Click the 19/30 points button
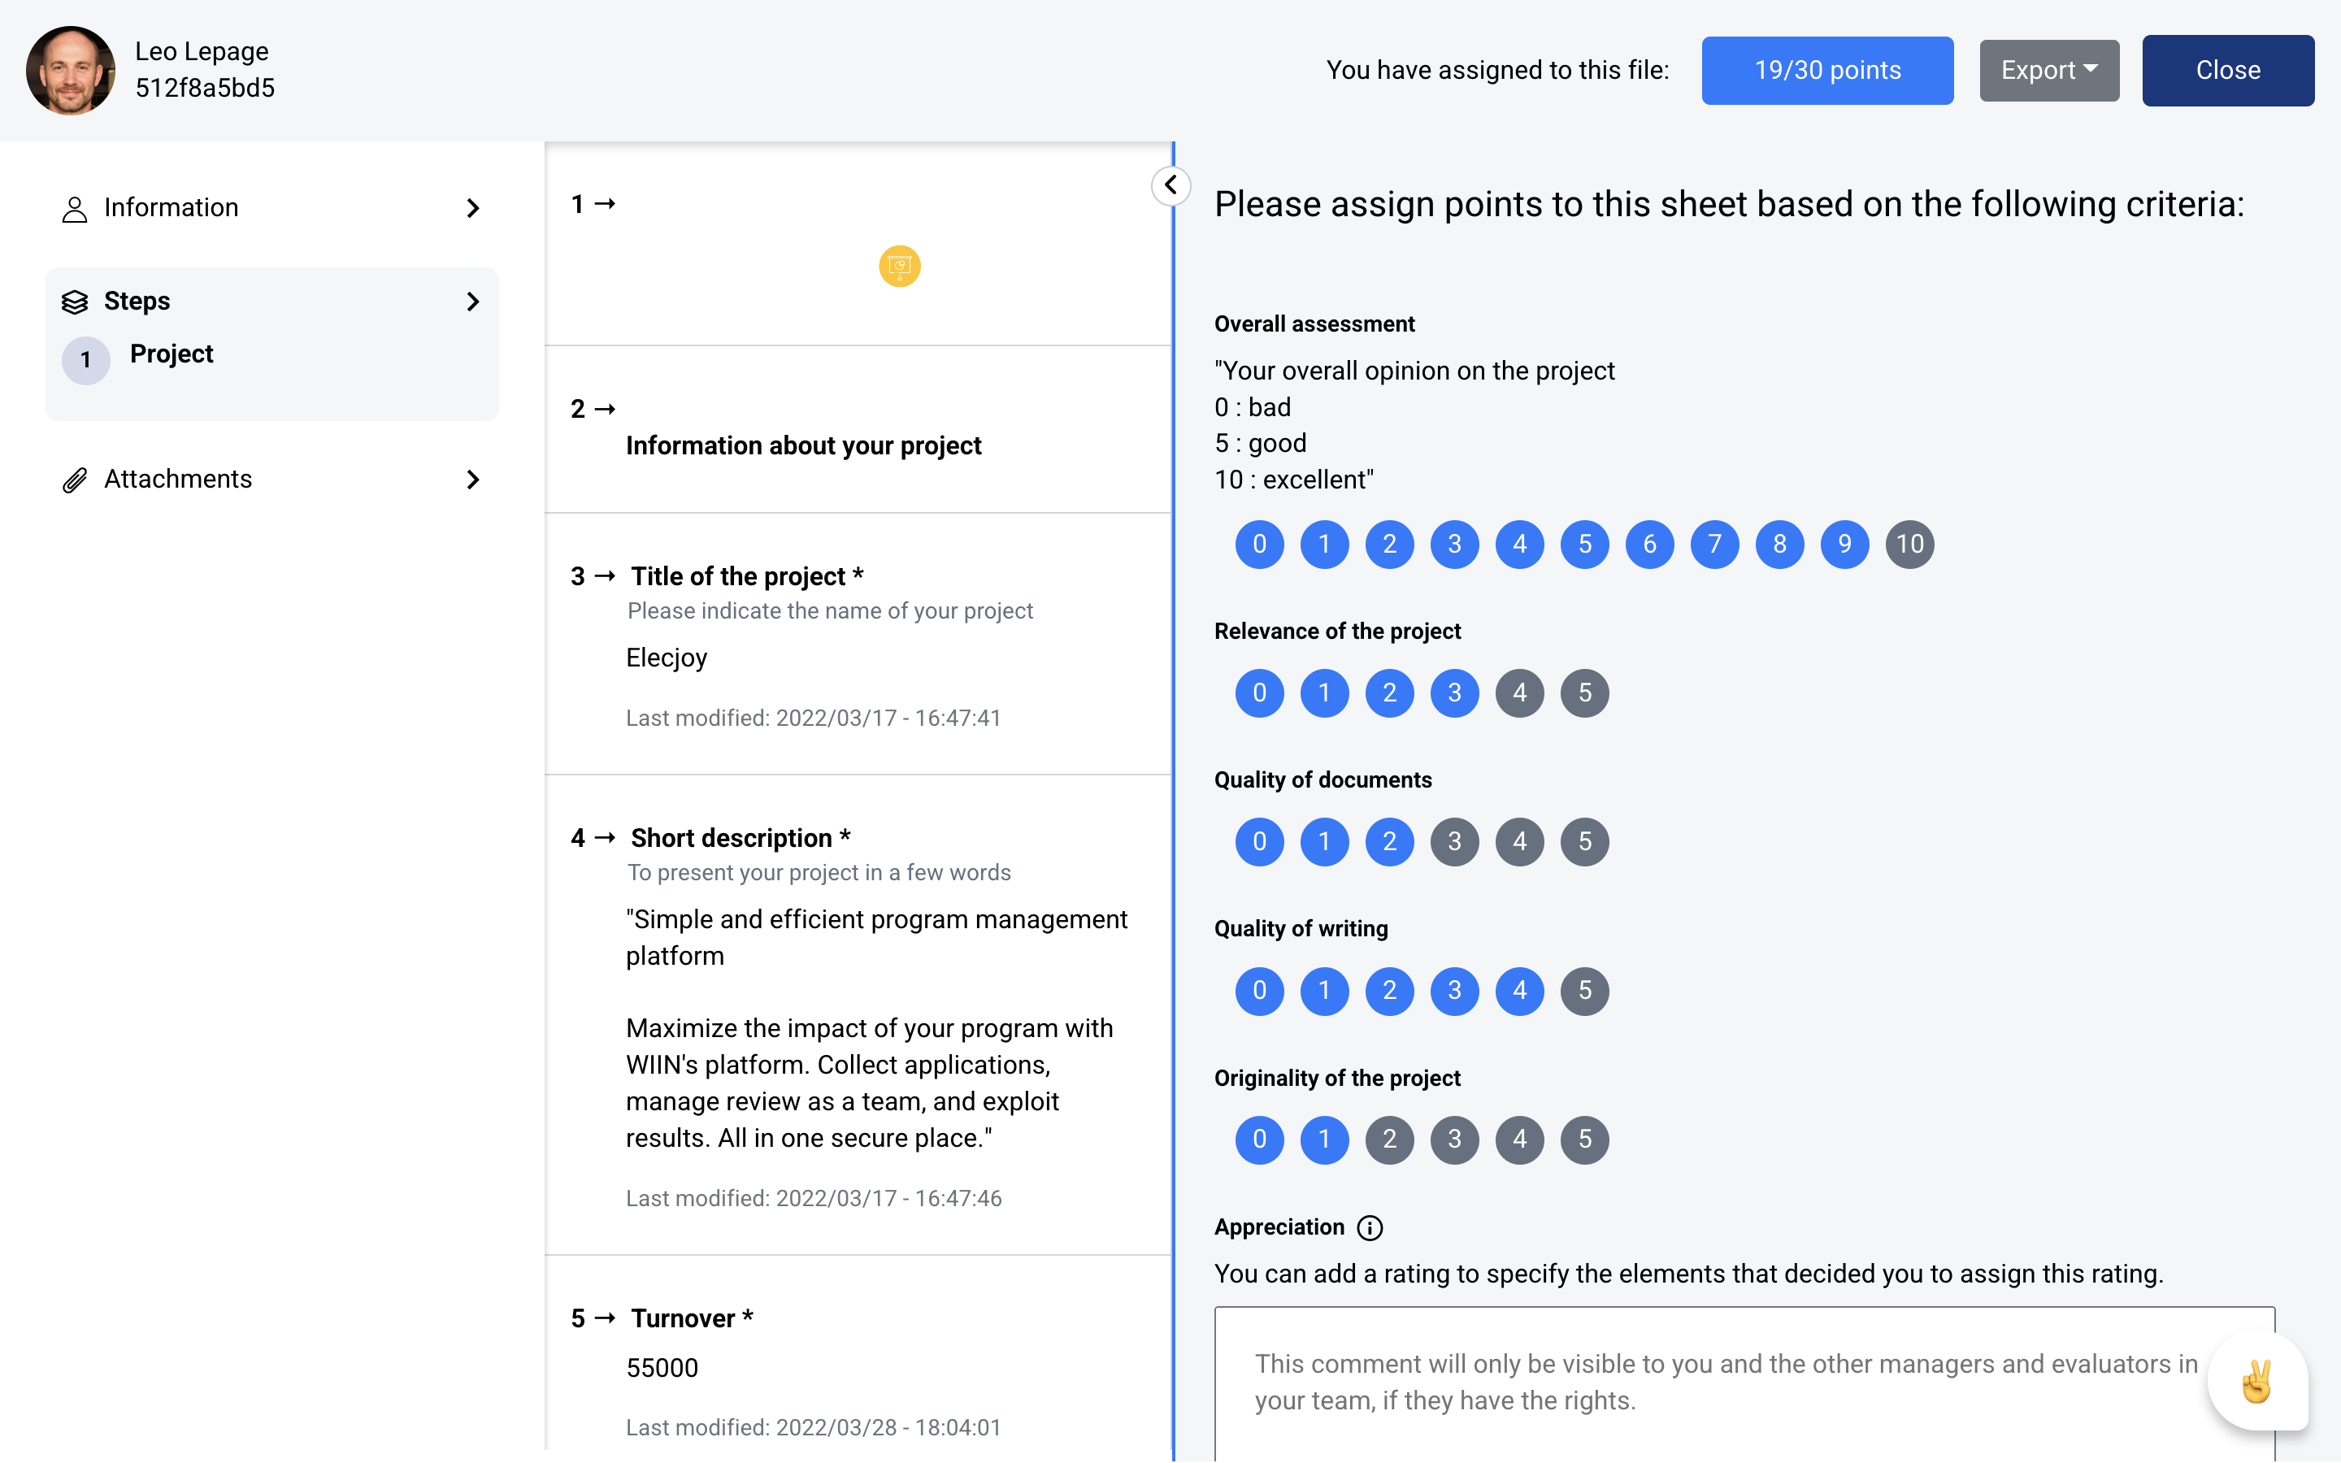Viewport: 2341px width, 1463px height. pyautogui.click(x=1827, y=71)
